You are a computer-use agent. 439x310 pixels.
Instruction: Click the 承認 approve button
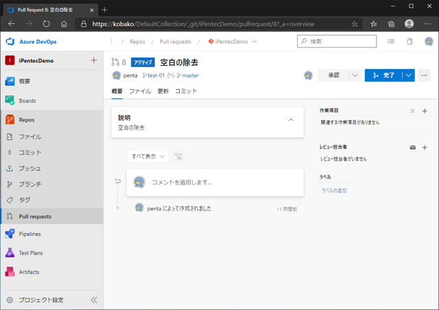pyautogui.click(x=333, y=75)
